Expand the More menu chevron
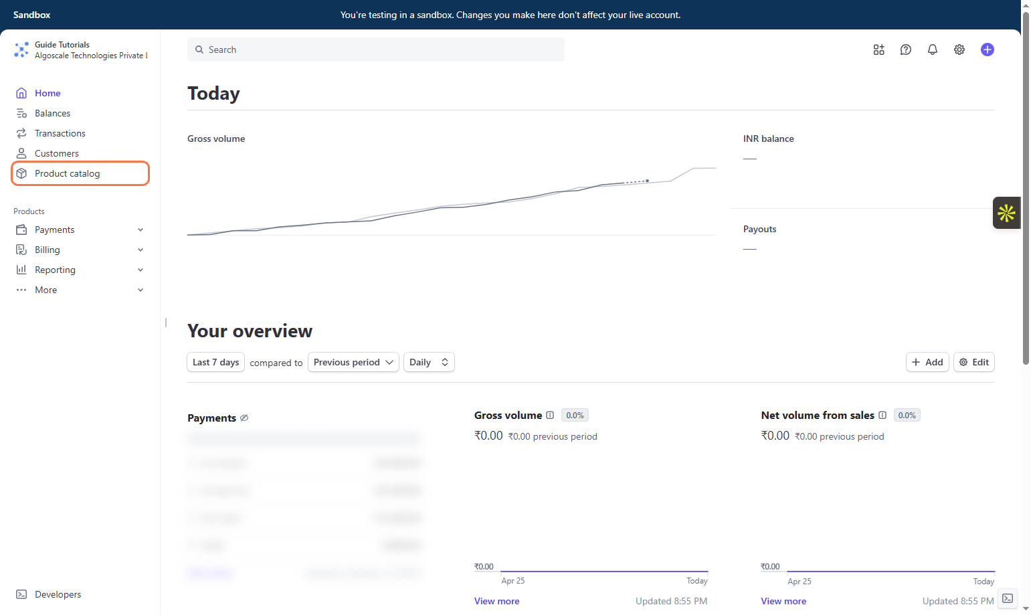The height and width of the screenshot is (615, 1031). (x=140, y=290)
